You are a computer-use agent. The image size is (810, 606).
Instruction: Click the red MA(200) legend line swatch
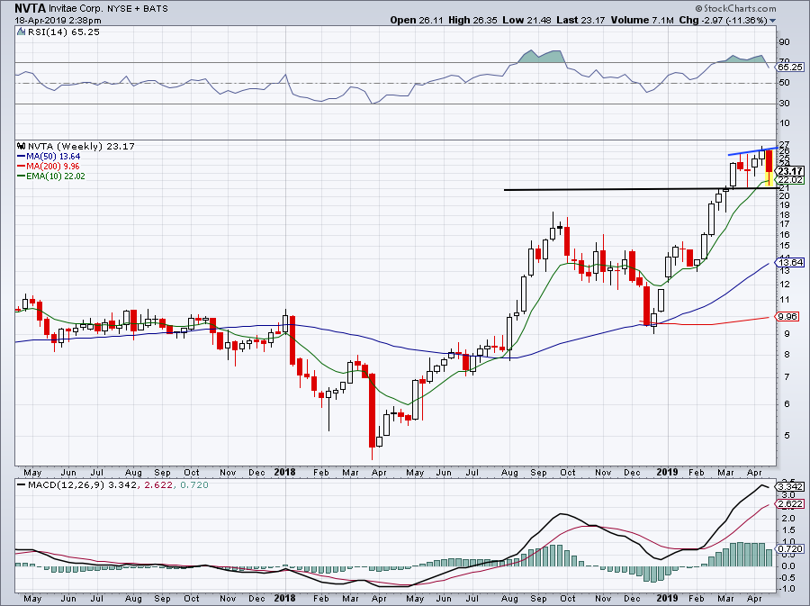22,166
